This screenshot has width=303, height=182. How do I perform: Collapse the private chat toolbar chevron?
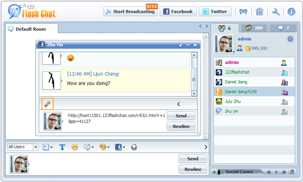tap(179, 104)
